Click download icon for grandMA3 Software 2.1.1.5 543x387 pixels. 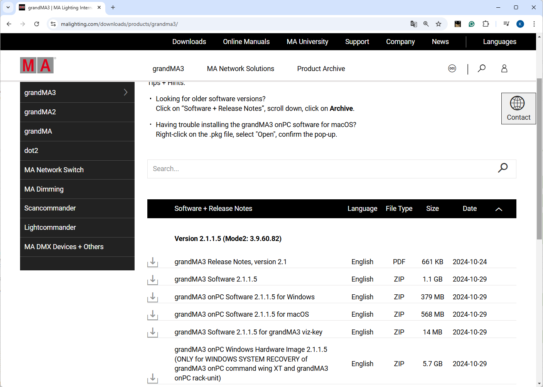[x=153, y=280]
